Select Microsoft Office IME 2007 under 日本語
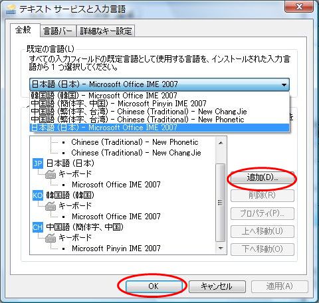Viewport: 319px width, 303px height. click(116, 185)
